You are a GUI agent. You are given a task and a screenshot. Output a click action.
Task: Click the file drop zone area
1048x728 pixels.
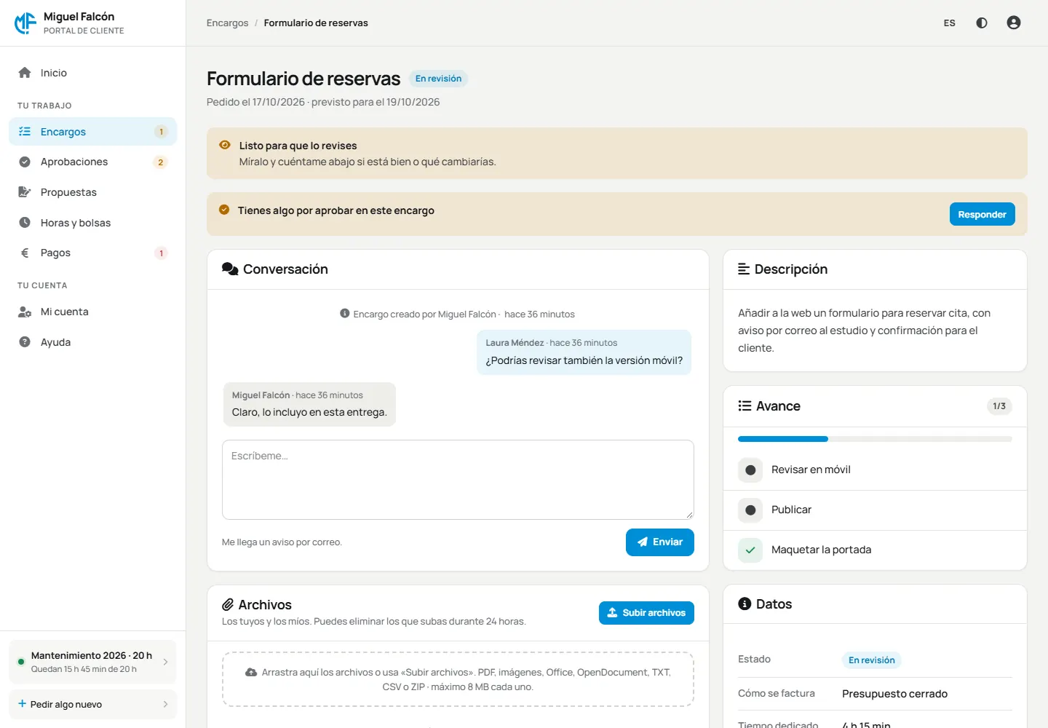click(x=458, y=679)
